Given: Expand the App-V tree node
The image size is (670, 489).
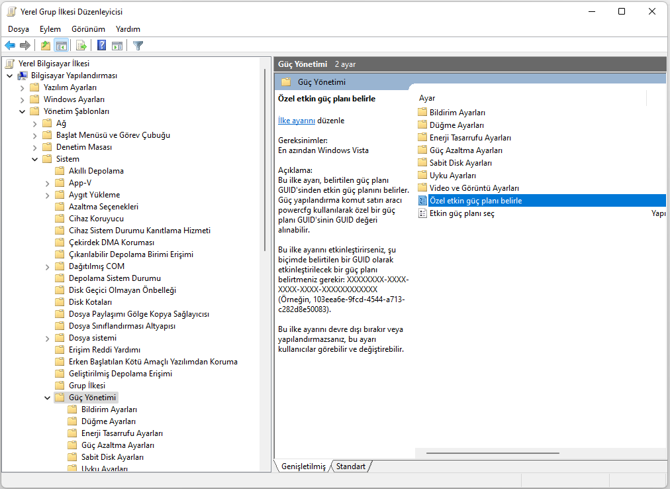Looking at the screenshot, I should [48, 183].
